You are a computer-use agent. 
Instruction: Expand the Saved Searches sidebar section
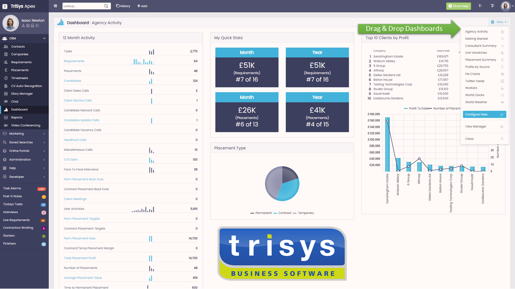point(24,142)
